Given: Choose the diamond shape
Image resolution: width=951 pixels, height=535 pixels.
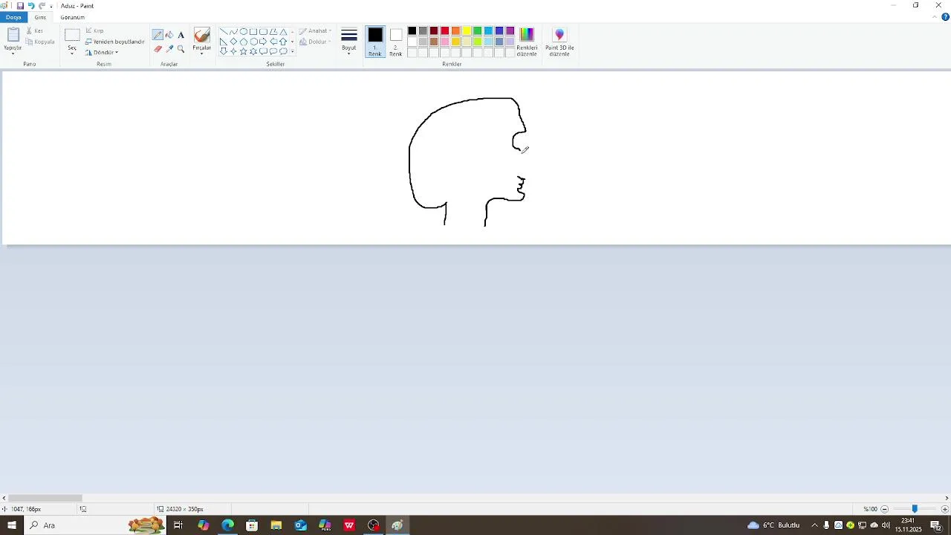Looking at the screenshot, I should 233,42.
